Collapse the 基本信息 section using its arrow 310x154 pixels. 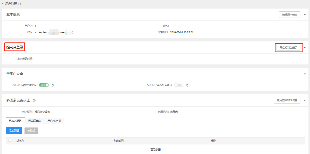305,15
